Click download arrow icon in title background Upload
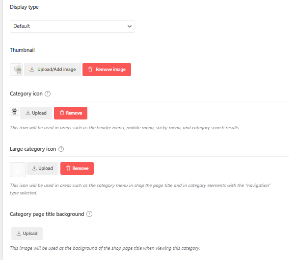The height and width of the screenshot is (260, 296). (x=19, y=233)
